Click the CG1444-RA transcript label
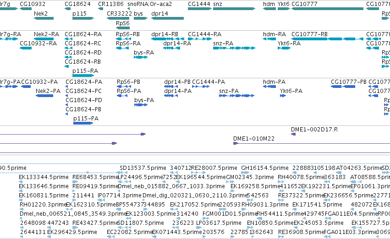Image resolution: width=390 pixels, height=239 pixels. tap(204, 34)
